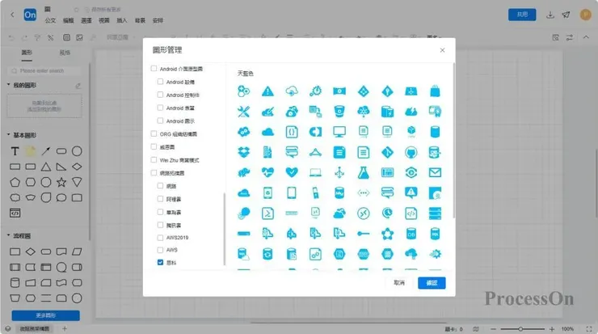Collapse the 流程圖 section
Viewport: 598px width, 334px height.
click(8, 235)
